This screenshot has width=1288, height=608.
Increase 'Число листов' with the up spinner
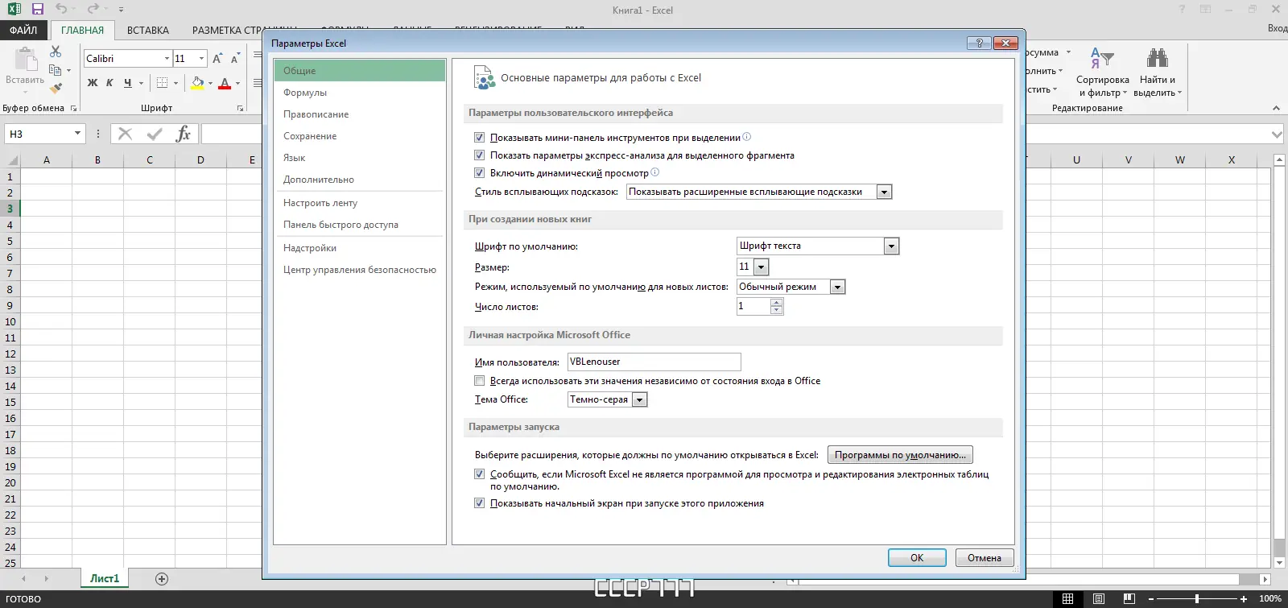coord(776,303)
